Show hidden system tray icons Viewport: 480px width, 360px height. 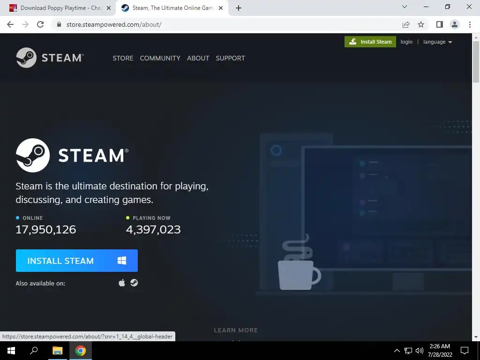tap(397, 351)
